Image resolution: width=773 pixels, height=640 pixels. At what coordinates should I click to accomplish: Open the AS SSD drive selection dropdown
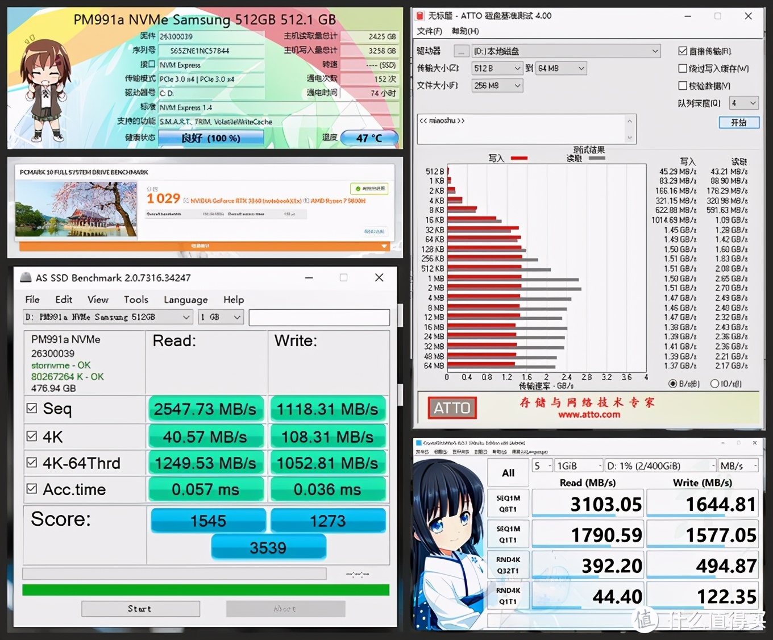point(108,317)
